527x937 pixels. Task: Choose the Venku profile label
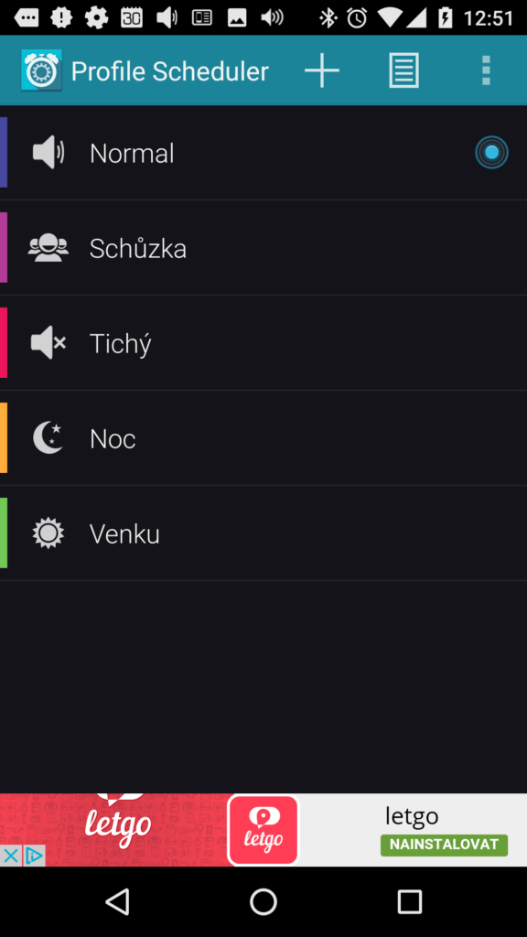click(124, 533)
